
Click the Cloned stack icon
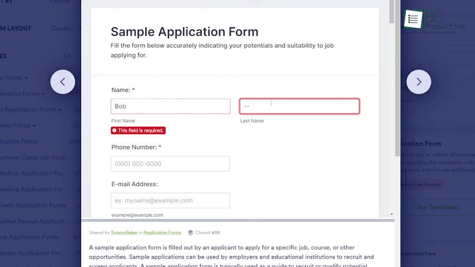click(191, 233)
